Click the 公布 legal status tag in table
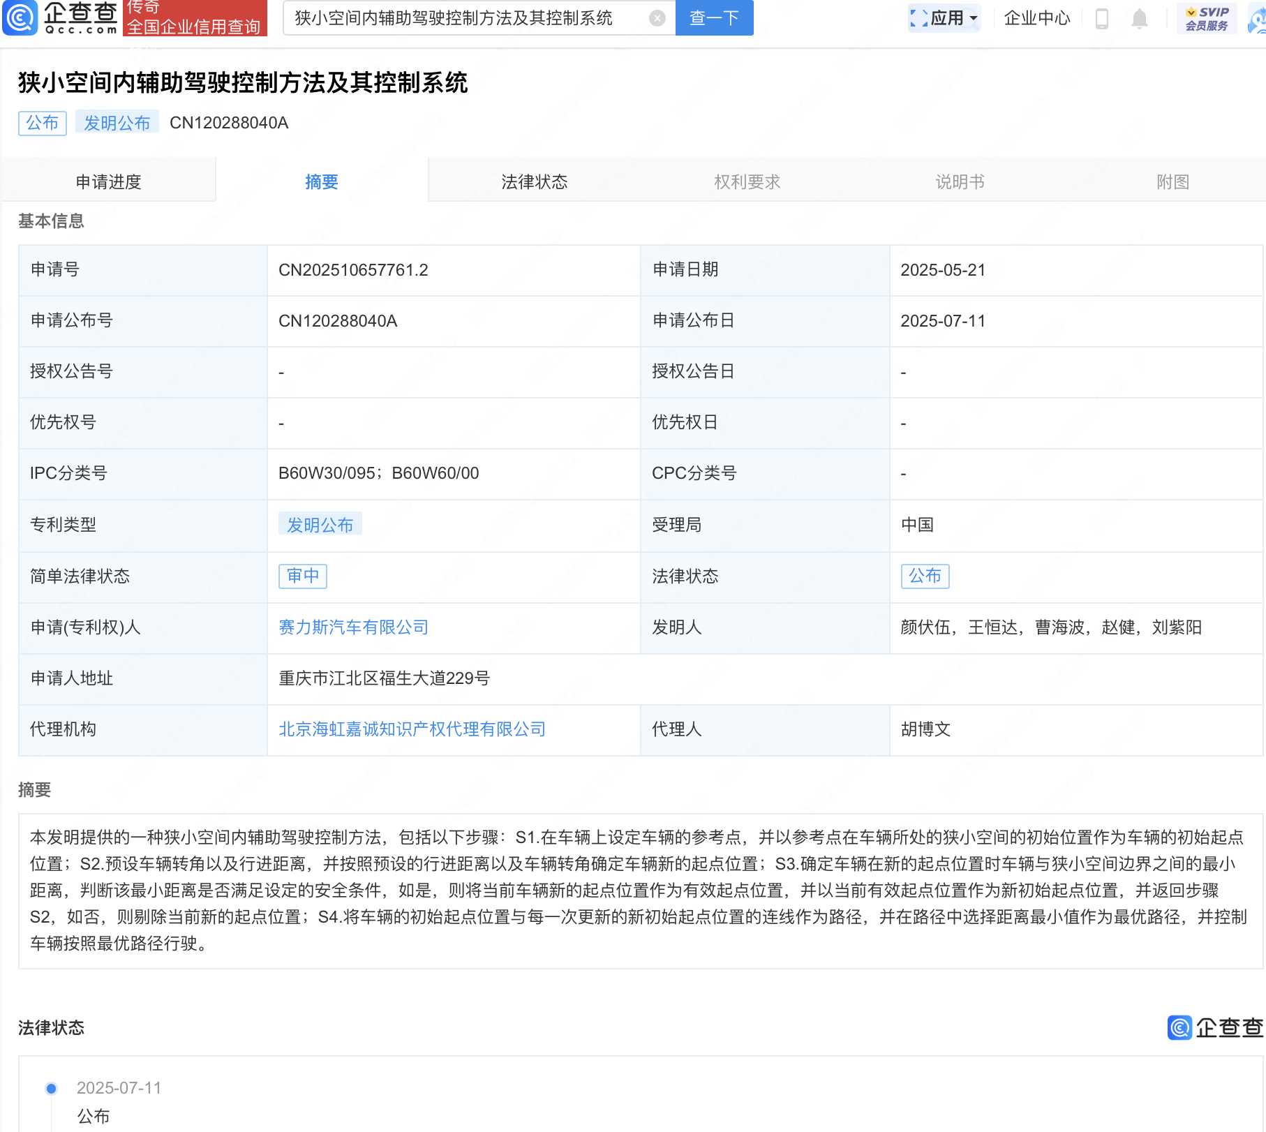This screenshot has width=1266, height=1132. (x=925, y=576)
